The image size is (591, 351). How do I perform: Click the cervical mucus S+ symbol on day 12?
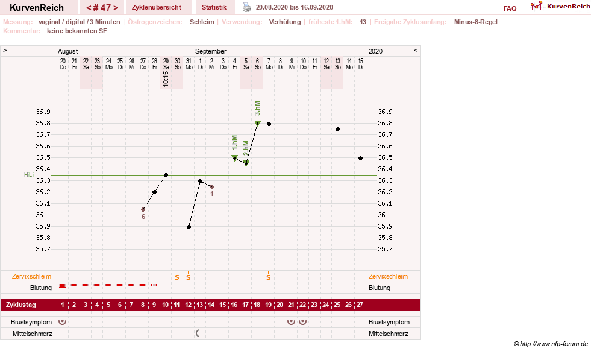click(189, 276)
